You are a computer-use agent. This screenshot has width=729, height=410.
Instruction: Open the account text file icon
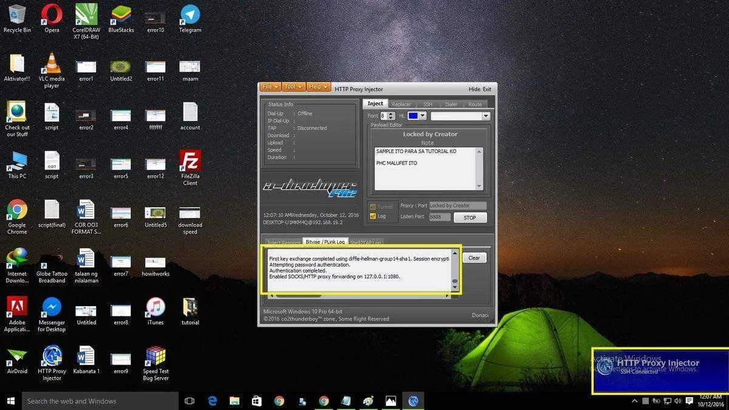190,116
